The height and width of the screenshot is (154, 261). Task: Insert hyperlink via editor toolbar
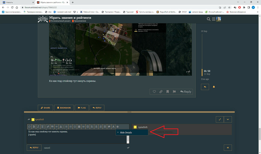click(48, 127)
